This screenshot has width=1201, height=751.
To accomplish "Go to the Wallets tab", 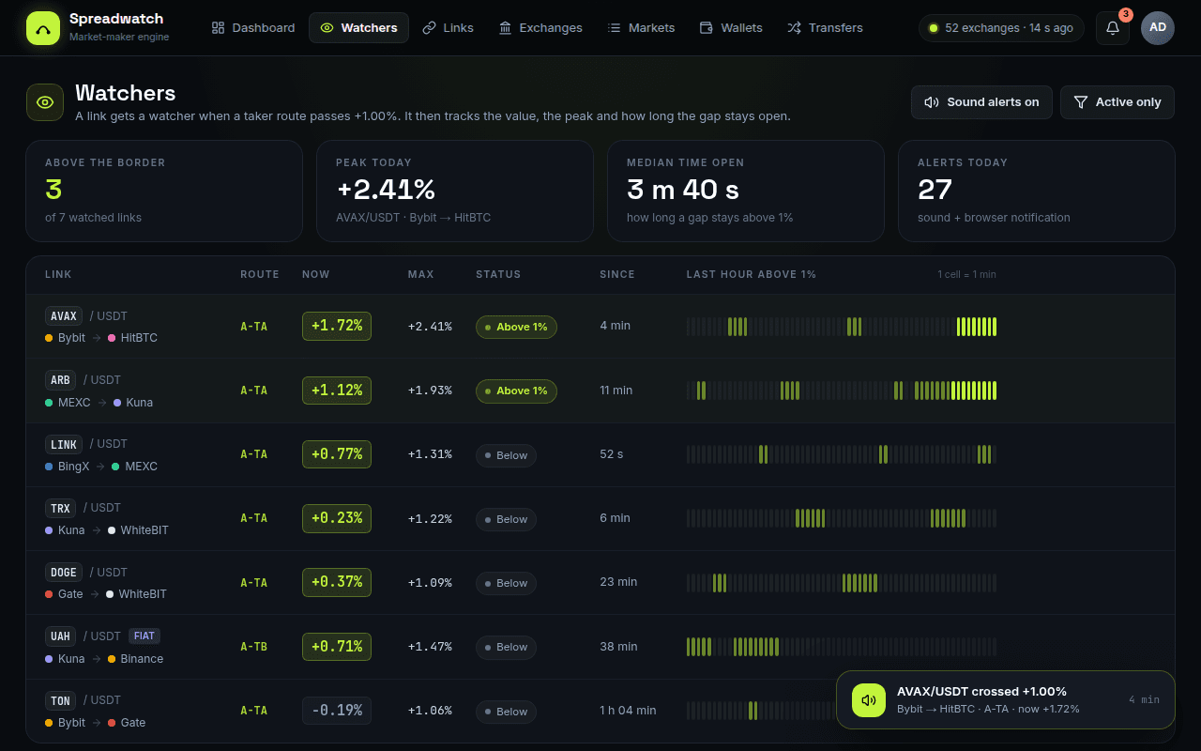I will click(x=731, y=28).
